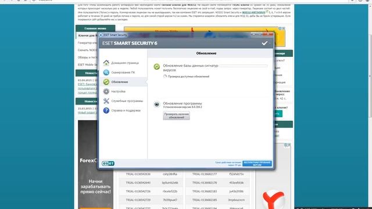Select table cell TRIAL-0136542726
The height and width of the screenshot is (209, 372).
[x=138, y=191]
